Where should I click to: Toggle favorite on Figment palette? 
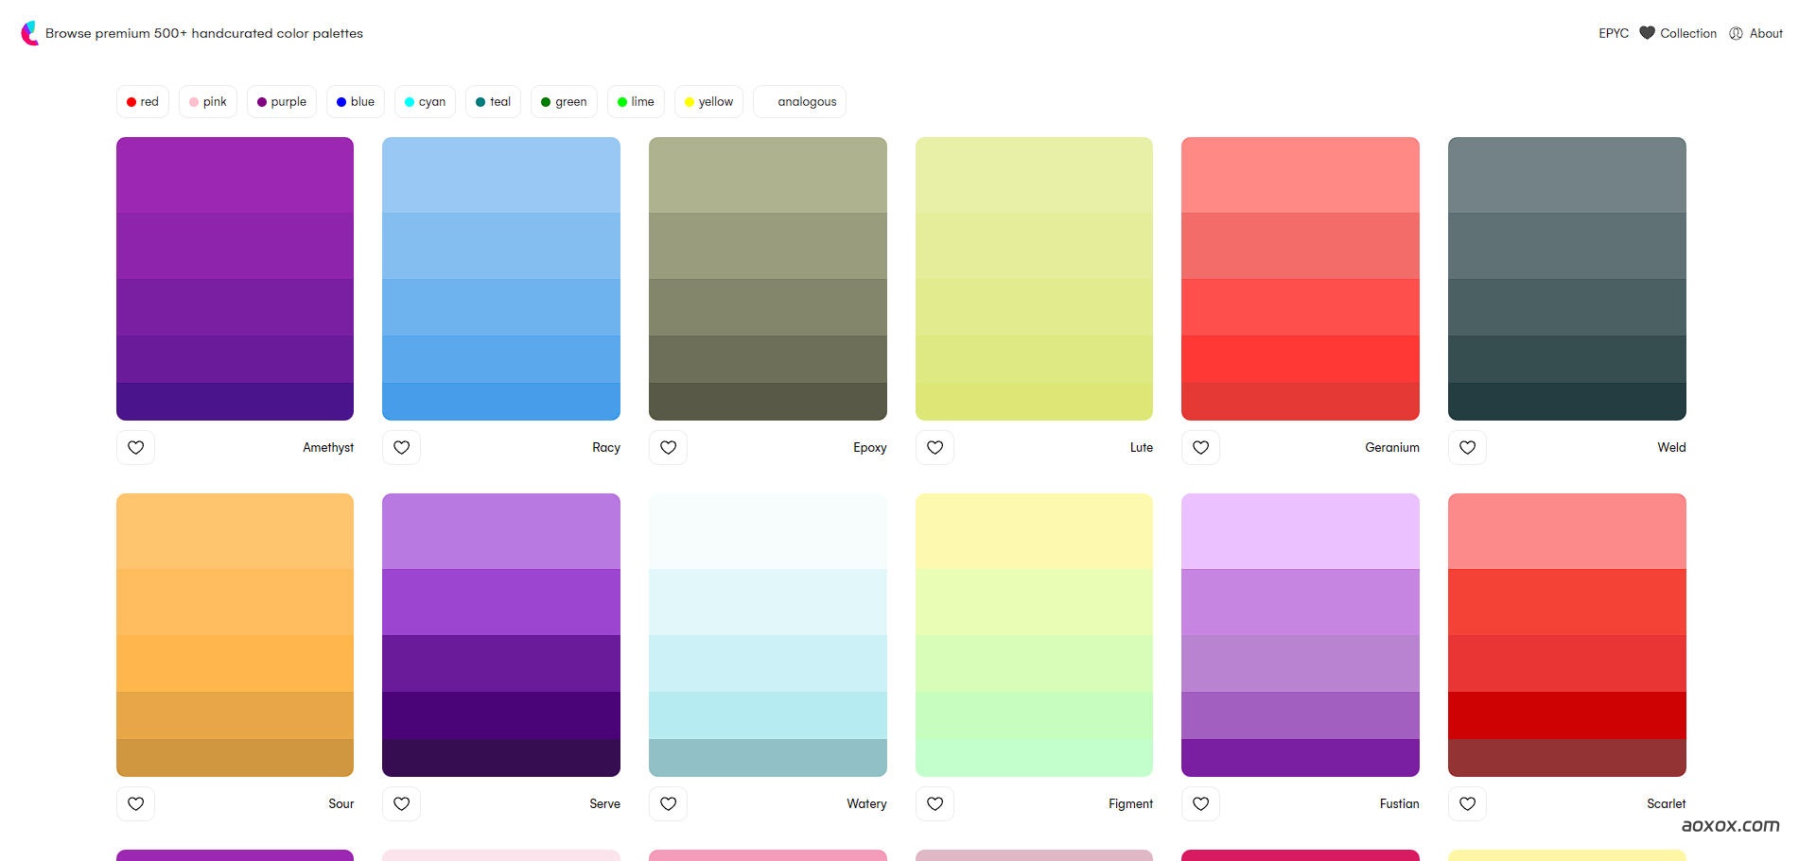click(x=934, y=803)
